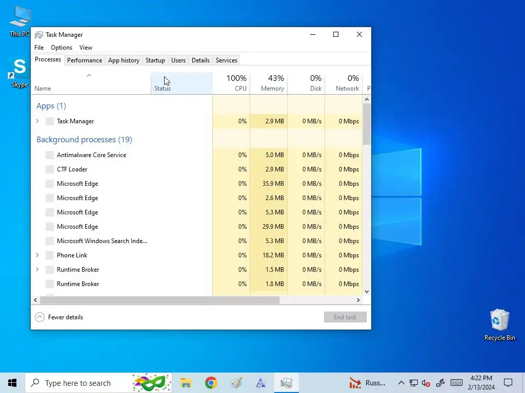Click the CTF Loader process icon
This screenshot has width=525, height=393.
[x=50, y=169]
